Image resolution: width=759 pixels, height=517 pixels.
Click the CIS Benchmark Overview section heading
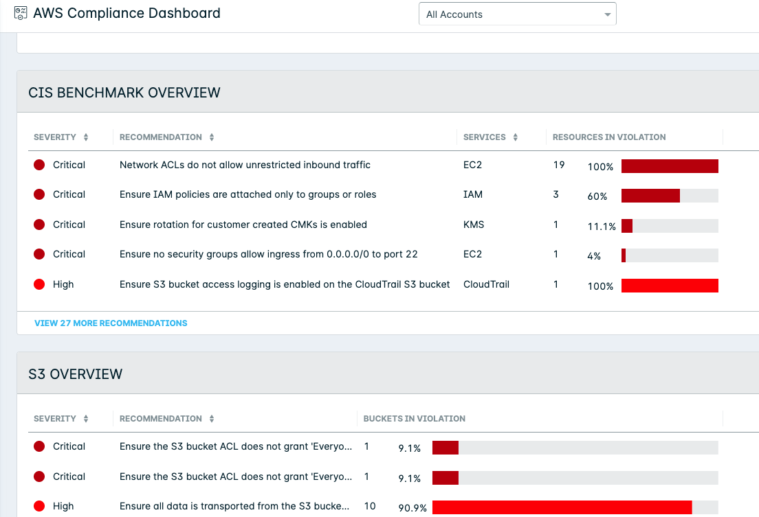[124, 93]
